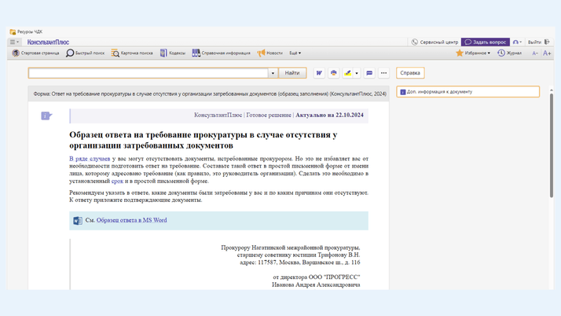Open Новости section
561x316 pixels.
(270, 53)
